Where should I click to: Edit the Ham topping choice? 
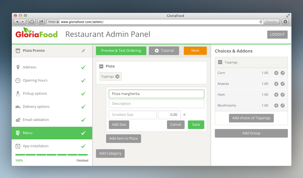pos(283,95)
